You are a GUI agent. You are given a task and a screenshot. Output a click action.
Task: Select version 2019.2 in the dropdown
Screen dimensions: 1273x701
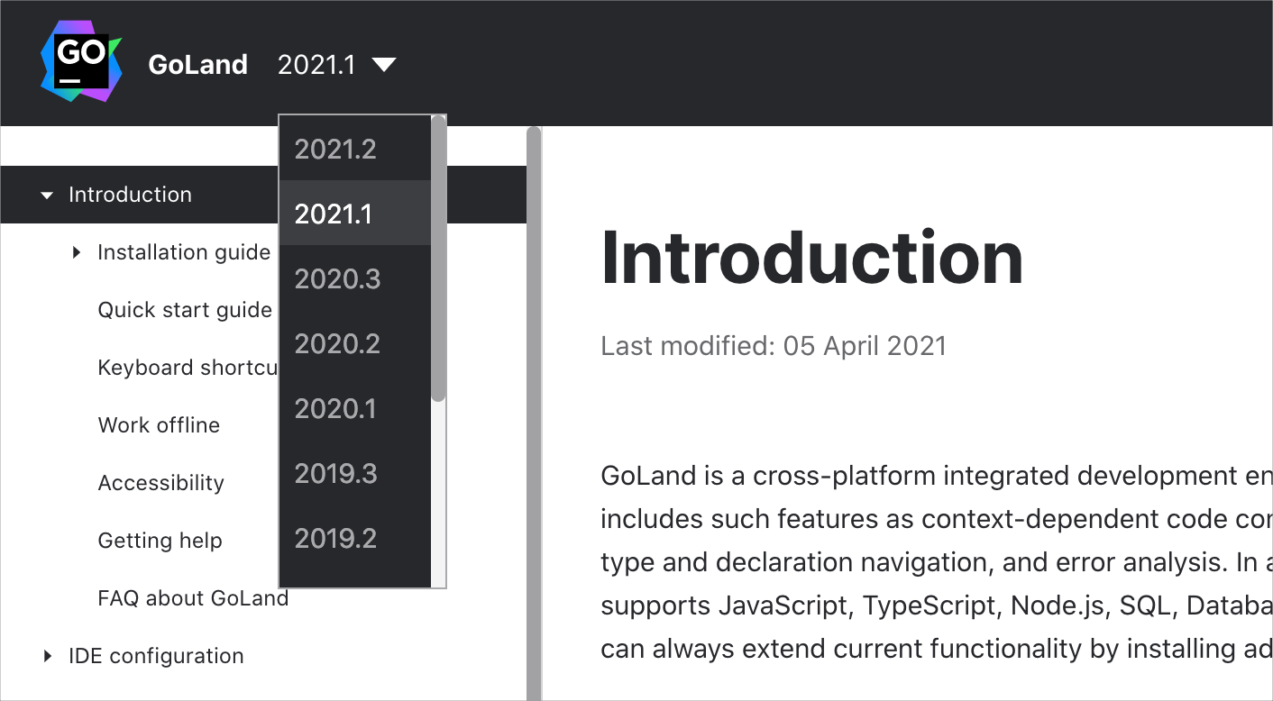click(335, 539)
